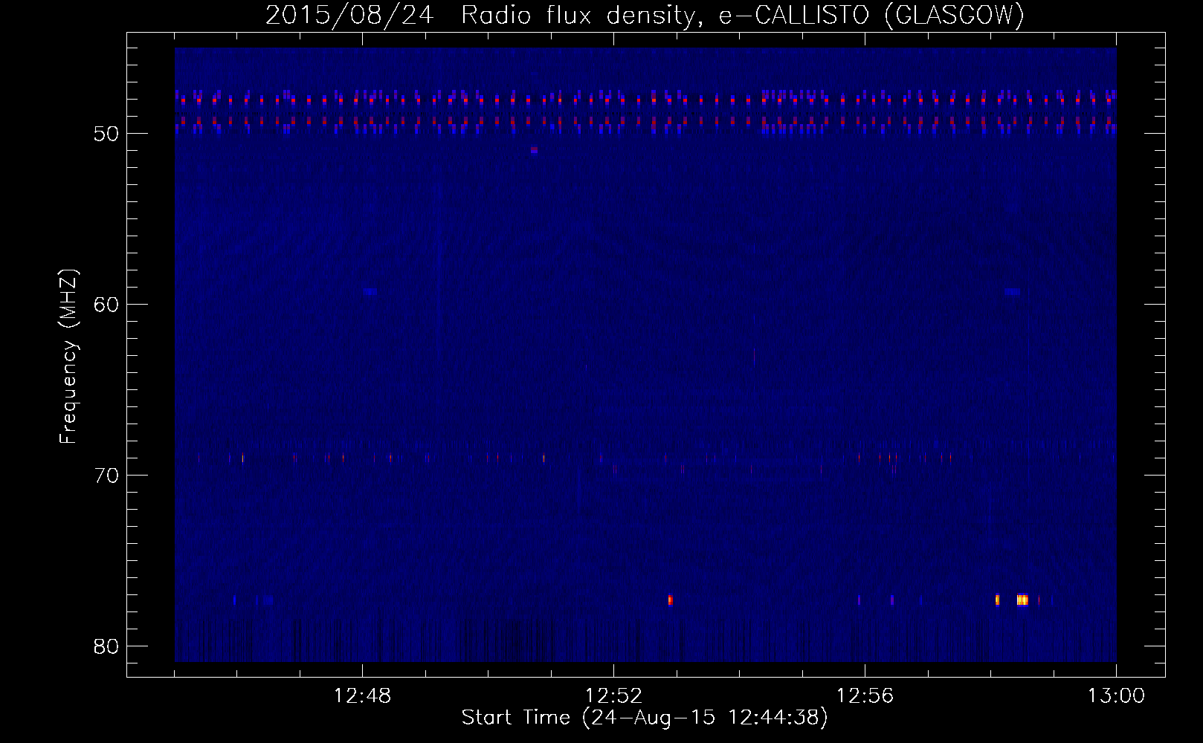
Task: Click the red-yellow spot near 12:53 at 77 MHz
Action: pos(670,600)
